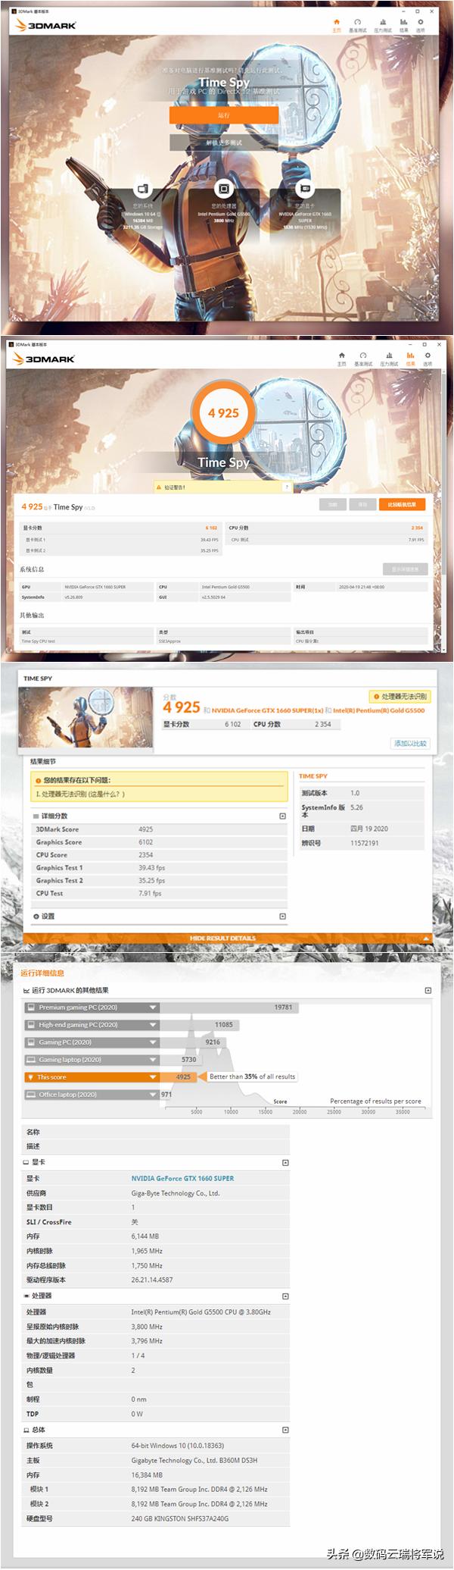This screenshot has width=454, height=1570.
Task: Select the Graphics Test 1 row showing 39.43 fps
Action: pyautogui.click(x=160, y=868)
